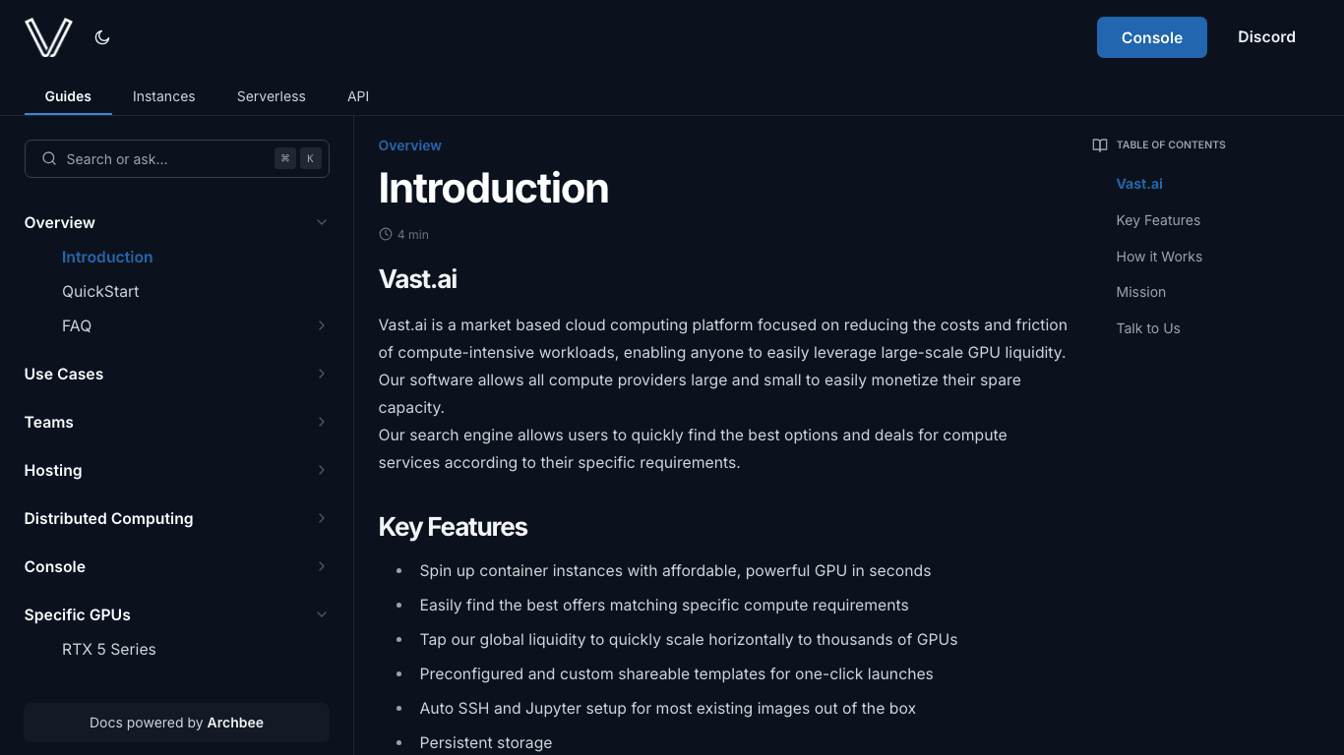Toggle dark mode via the moon icon

pyautogui.click(x=101, y=36)
